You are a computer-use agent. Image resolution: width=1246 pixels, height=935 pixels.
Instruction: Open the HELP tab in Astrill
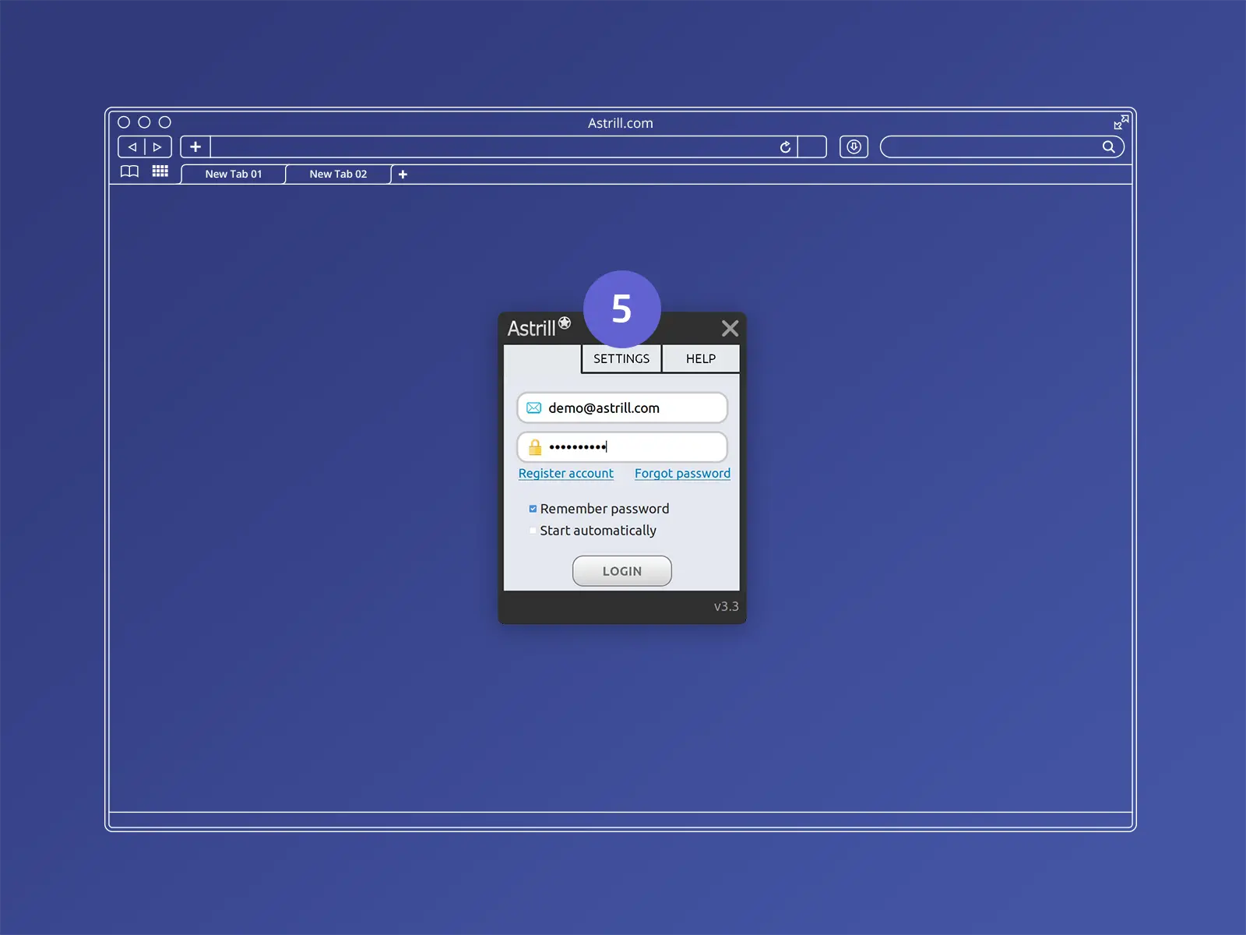pos(701,358)
